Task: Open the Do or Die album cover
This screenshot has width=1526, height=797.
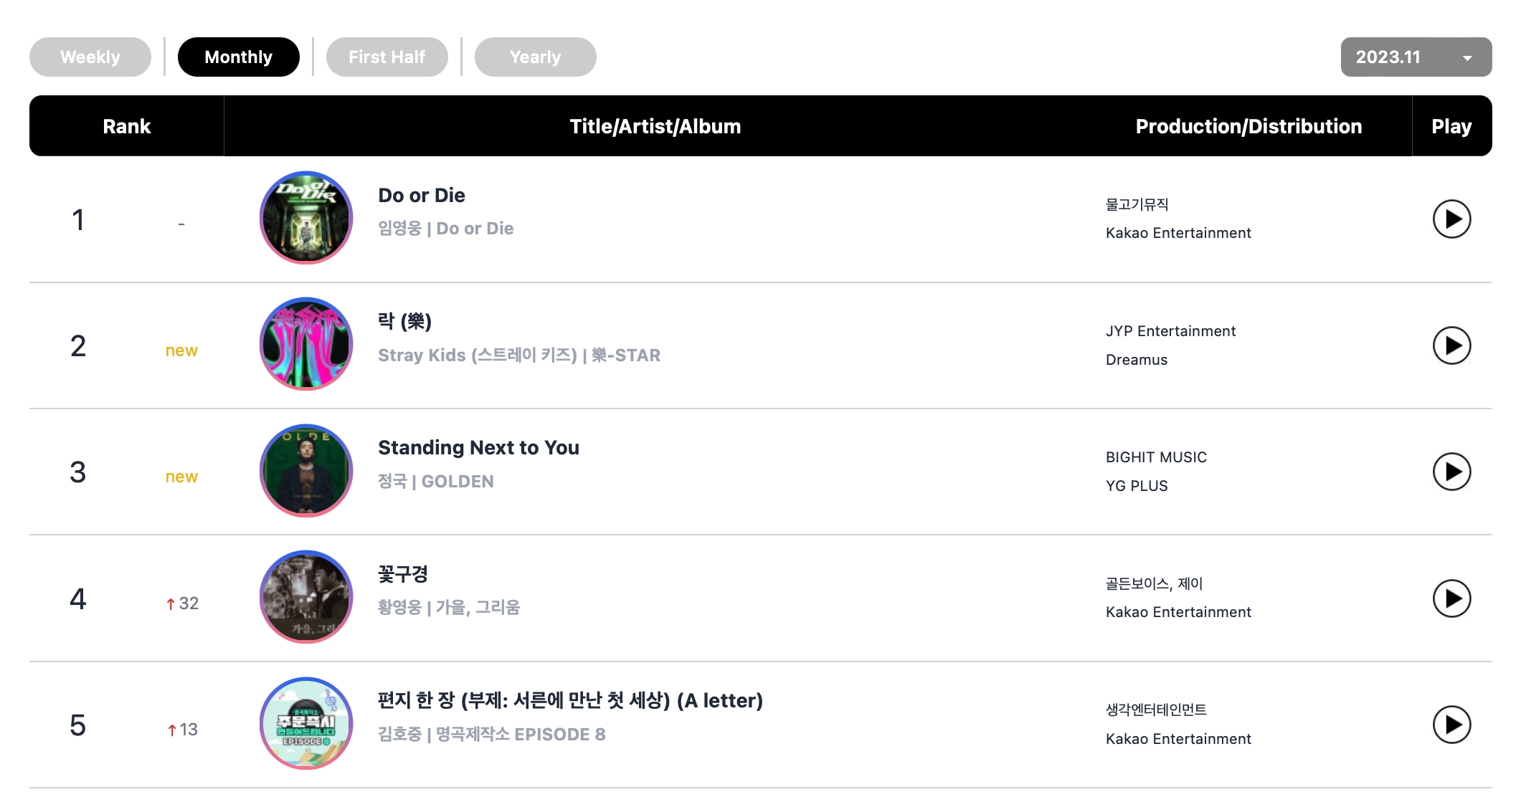Action: (x=306, y=218)
